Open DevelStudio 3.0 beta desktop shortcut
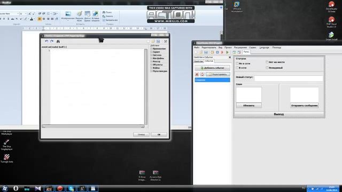The image size is (342, 192). (331, 7)
